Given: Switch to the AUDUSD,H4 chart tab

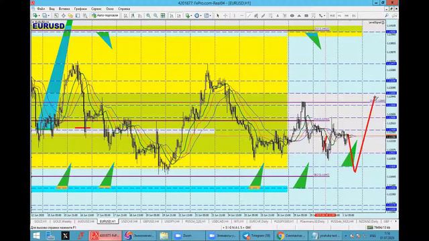Looking at the screenshot, I should pyautogui.click(x=86, y=222).
